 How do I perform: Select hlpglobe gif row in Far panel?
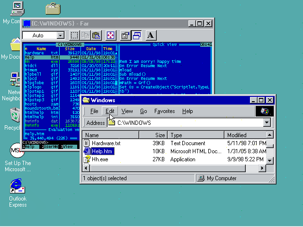(71, 83)
